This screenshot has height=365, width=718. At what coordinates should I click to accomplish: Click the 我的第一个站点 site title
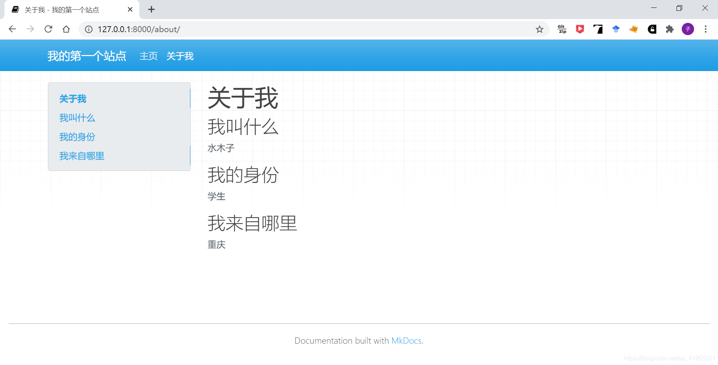(x=87, y=56)
